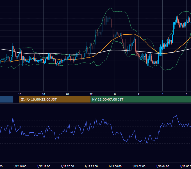Click the blue session bar left of ロンドン

tap(6, 99)
